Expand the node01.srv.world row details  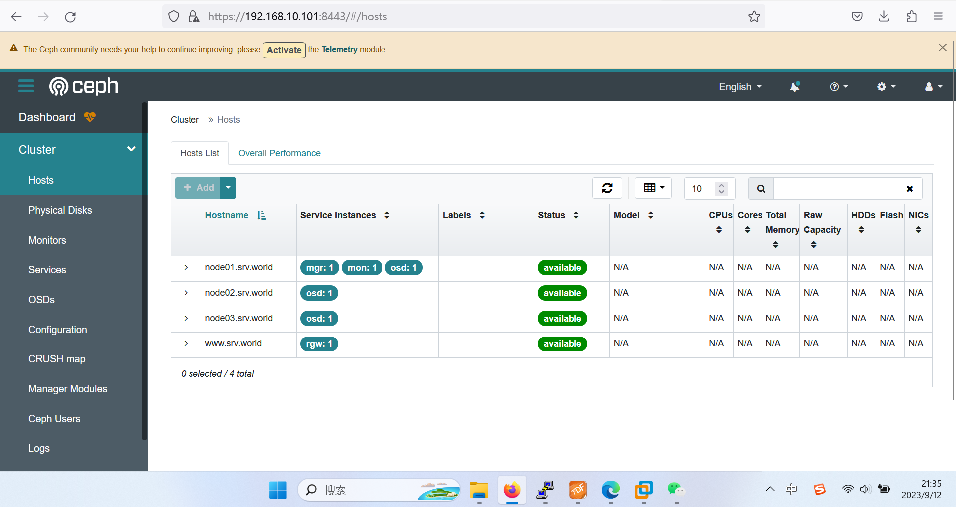pos(186,268)
